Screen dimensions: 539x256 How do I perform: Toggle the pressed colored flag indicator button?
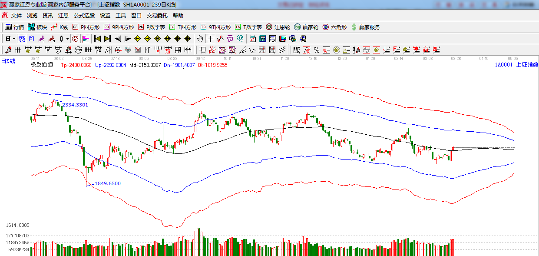click(85, 39)
